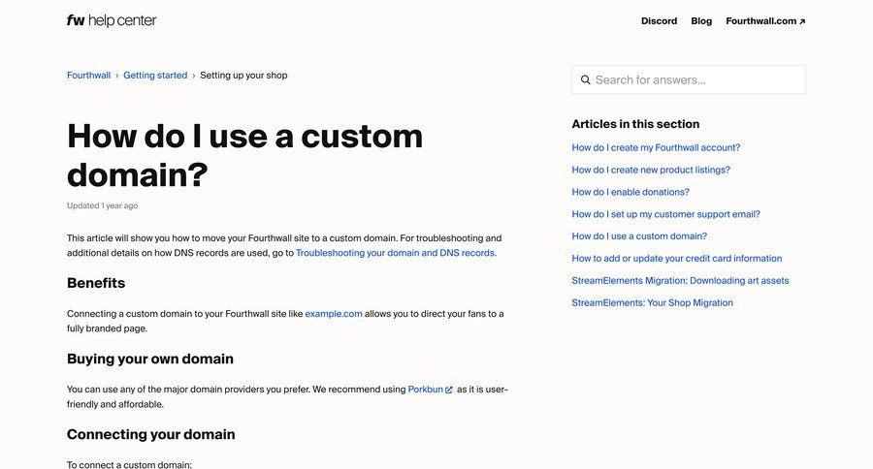Open How do I create my Fourthwall account
Screen dimensions: 873x469
(x=656, y=147)
